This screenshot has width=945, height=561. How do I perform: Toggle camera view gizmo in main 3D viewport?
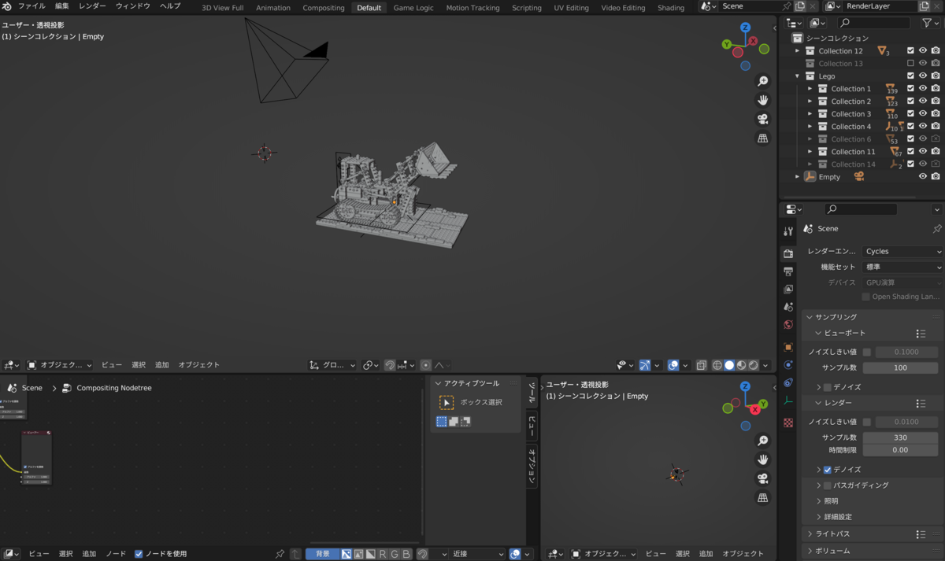[x=762, y=119]
